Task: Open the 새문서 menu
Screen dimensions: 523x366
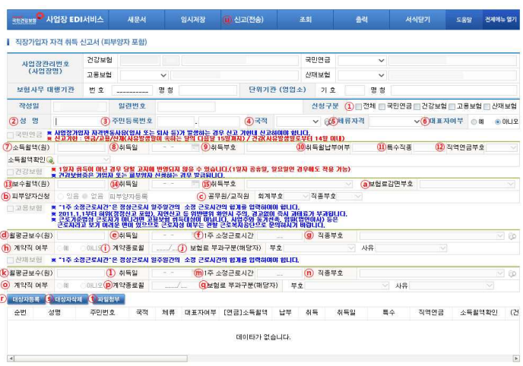Action: click(x=137, y=20)
